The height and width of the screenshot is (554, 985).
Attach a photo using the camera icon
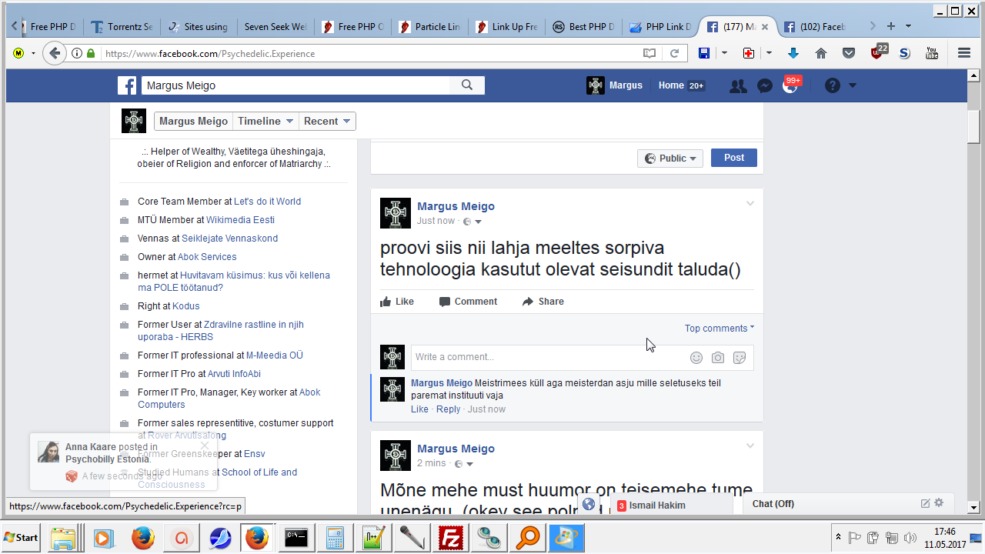[x=718, y=357]
